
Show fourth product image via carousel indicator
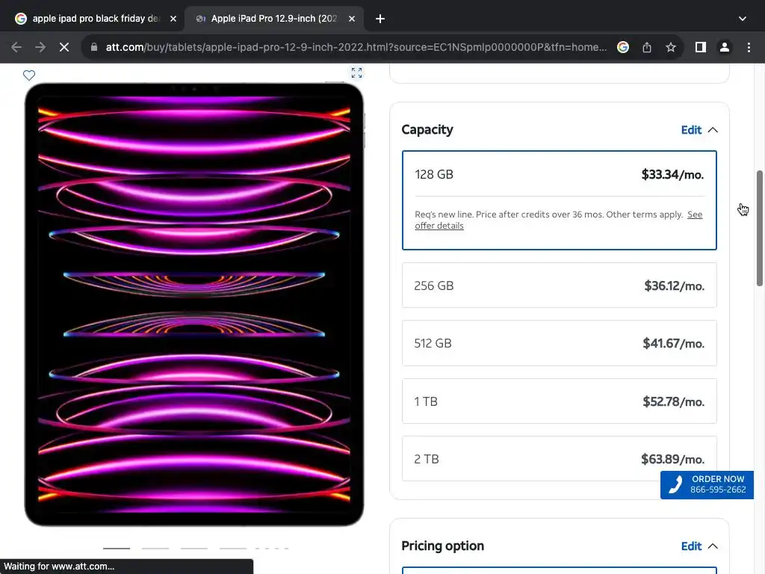tap(233, 549)
